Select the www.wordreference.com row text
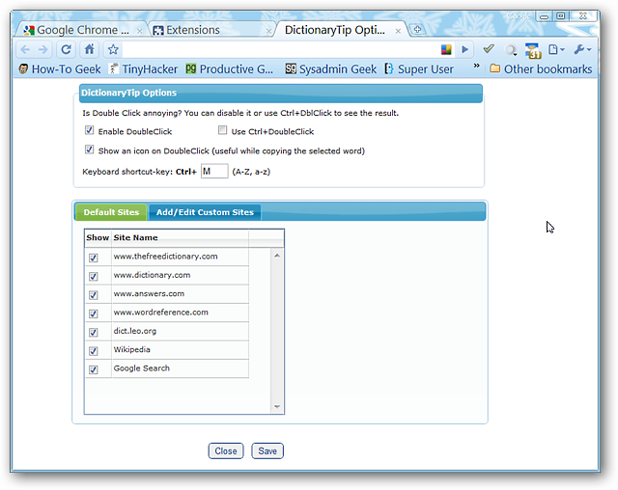Image resolution: width=618 pixels, height=490 pixels. coord(161,313)
